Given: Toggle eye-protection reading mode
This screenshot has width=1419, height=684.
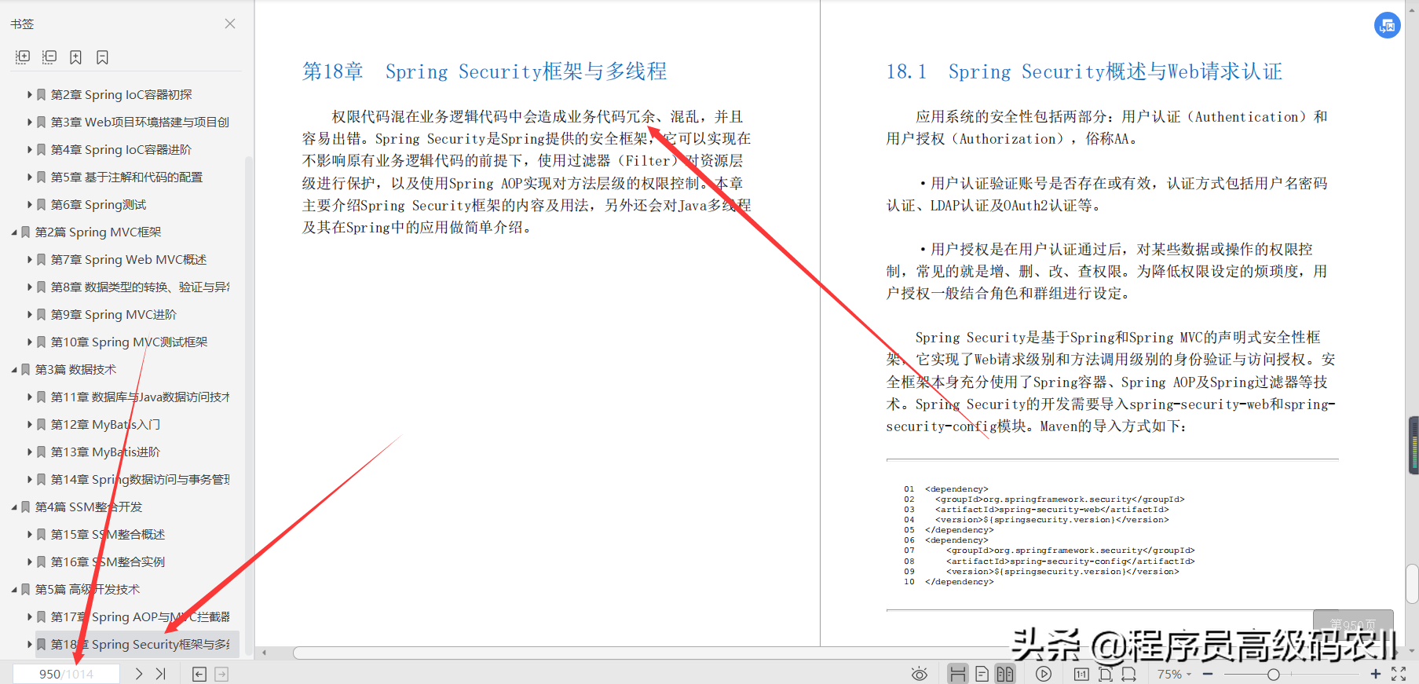Looking at the screenshot, I should [920, 674].
